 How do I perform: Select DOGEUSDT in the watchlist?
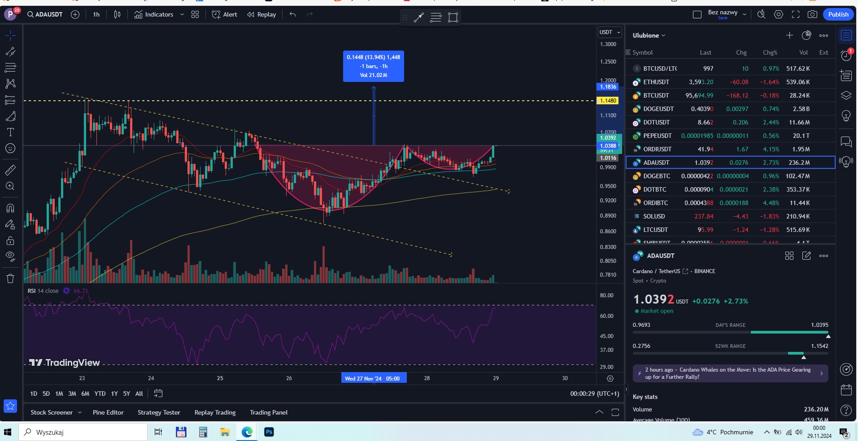click(x=731, y=109)
